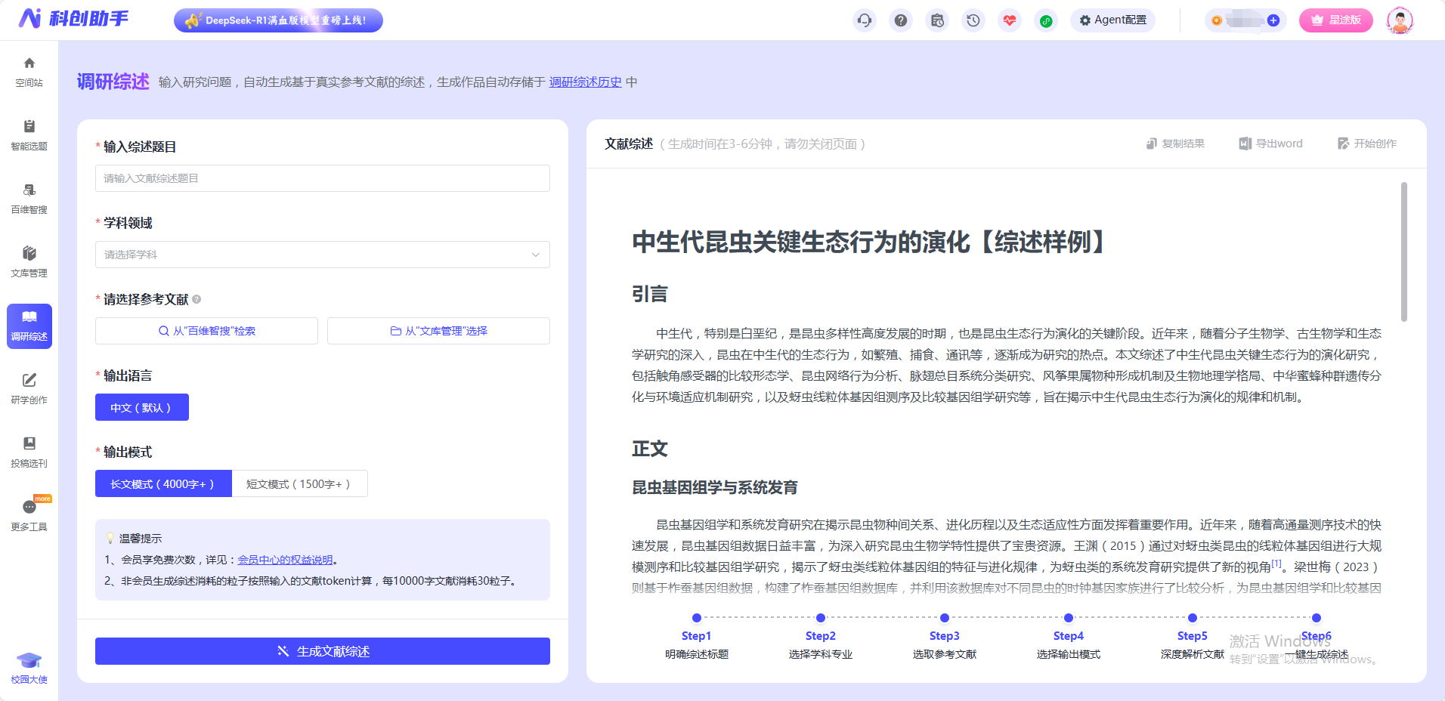Image resolution: width=1445 pixels, height=701 pixels.
Task: Click the review title input field
Action: tap(323, 178)
